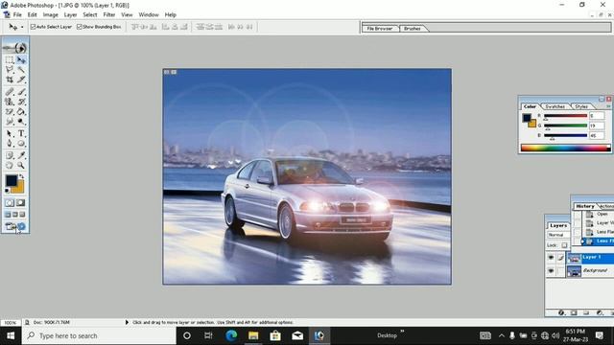Choose Full Screen Mode with Menu Bar
The height and width of the screenshot is (345, 614).
click(15, 215)
